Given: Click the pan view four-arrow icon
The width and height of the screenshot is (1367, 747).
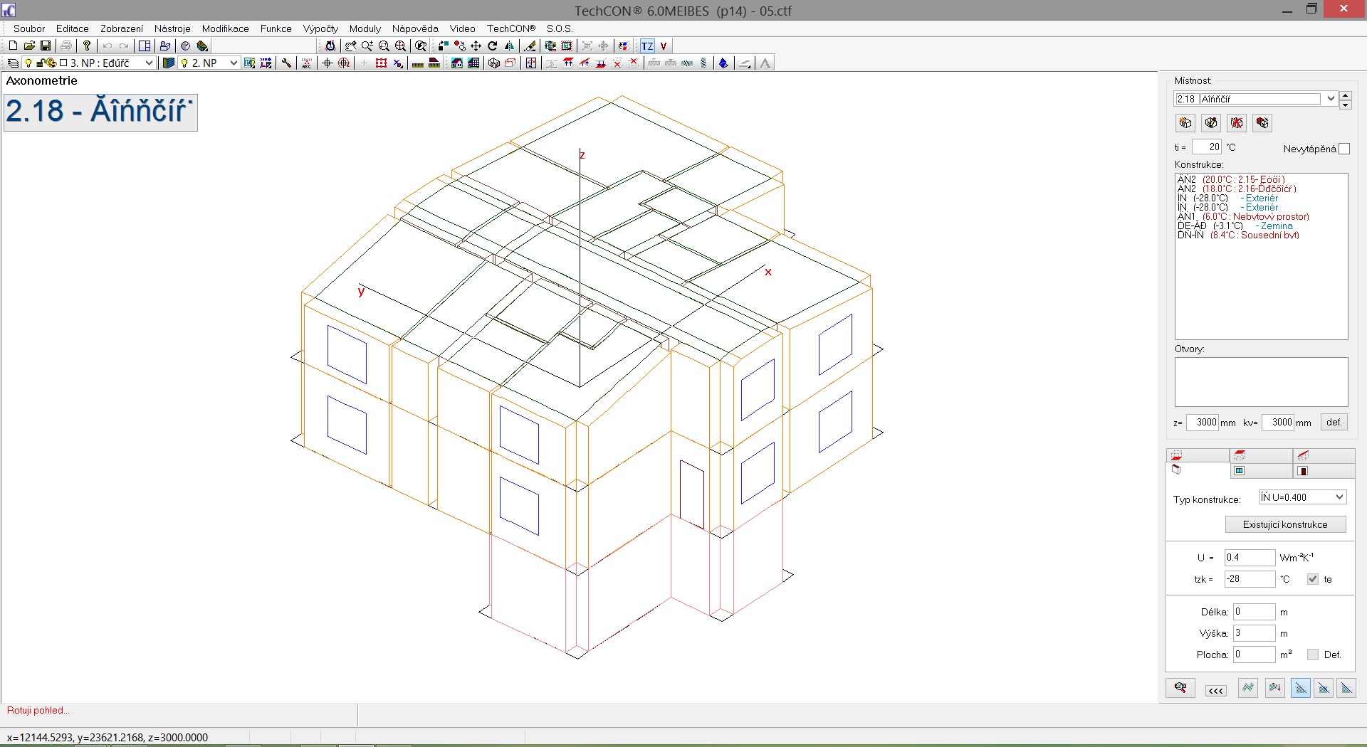Looking at the screenshot, I should 476,46.
